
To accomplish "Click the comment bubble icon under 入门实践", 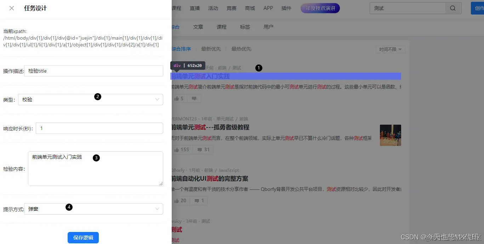I will tap(194, 98).
